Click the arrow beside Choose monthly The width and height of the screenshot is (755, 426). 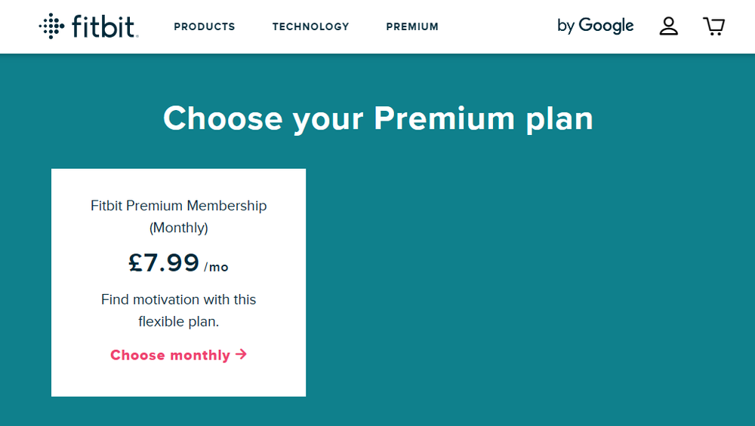242,354
